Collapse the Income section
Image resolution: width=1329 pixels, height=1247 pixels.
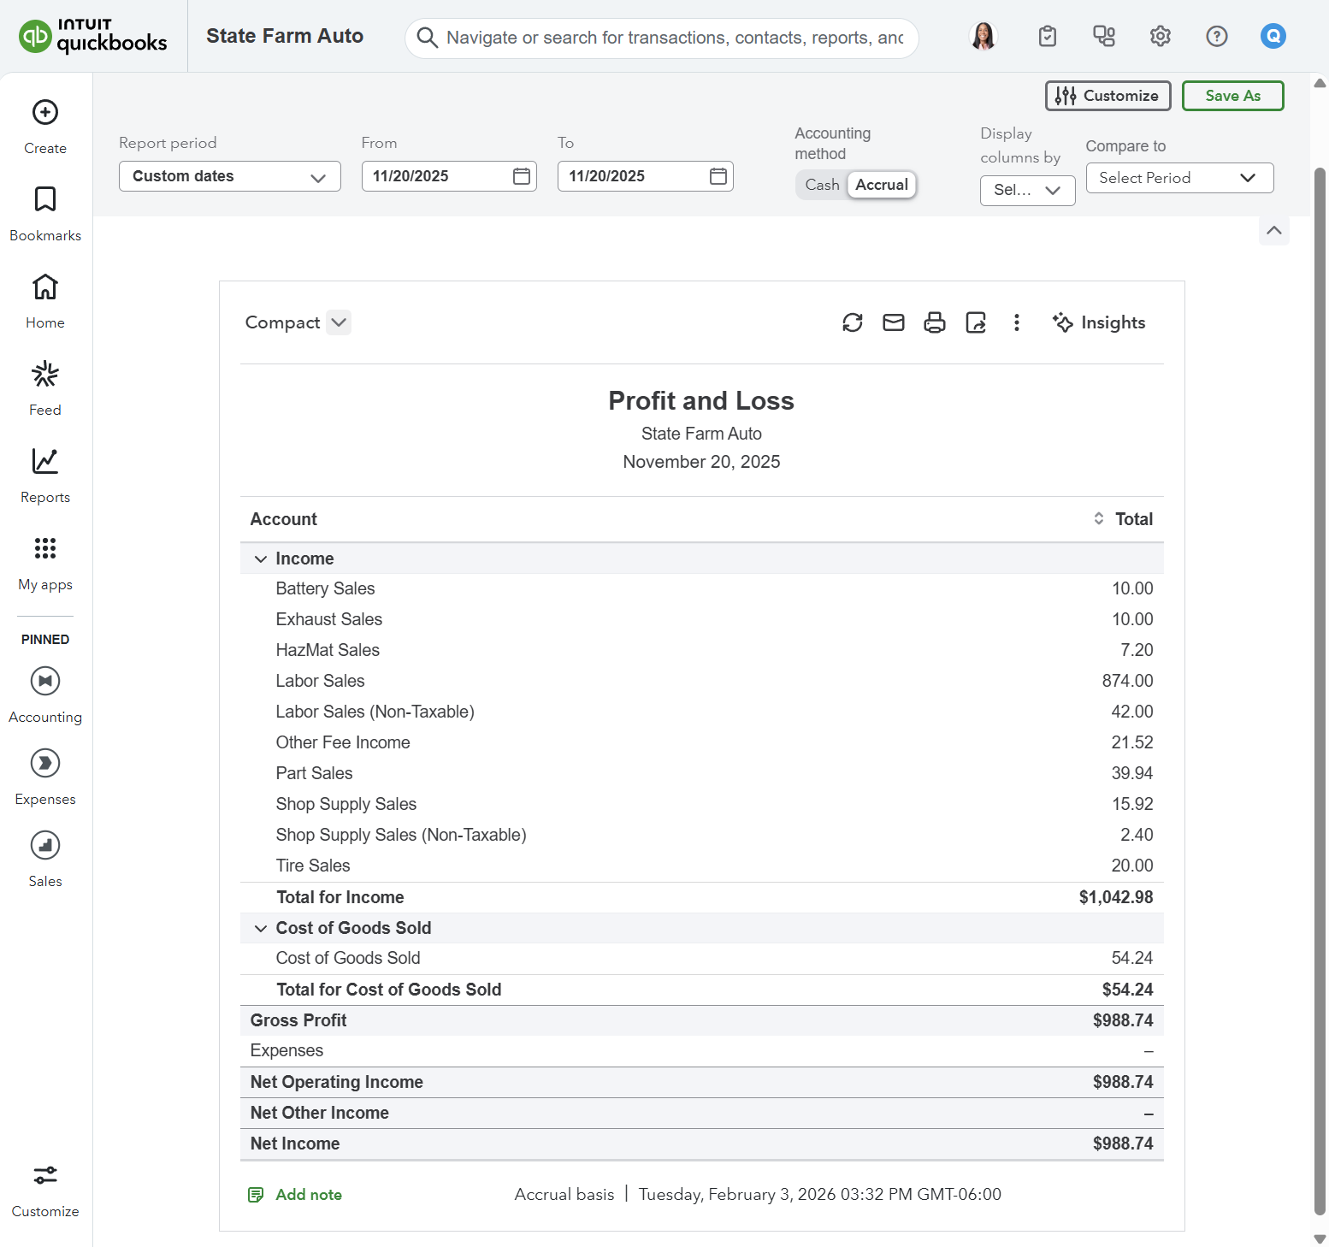(x=261, y=559)
